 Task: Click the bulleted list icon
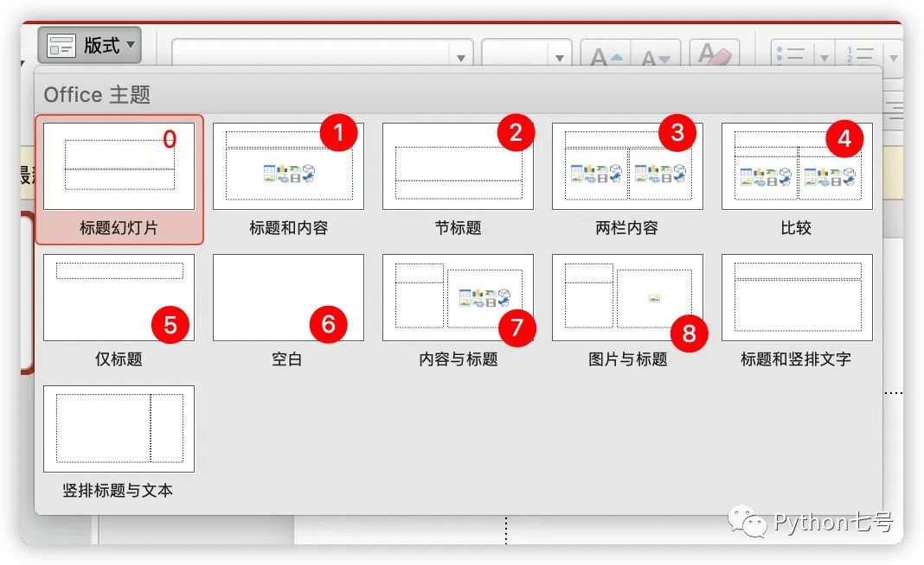pyautogui.click(x=792, y=54)
